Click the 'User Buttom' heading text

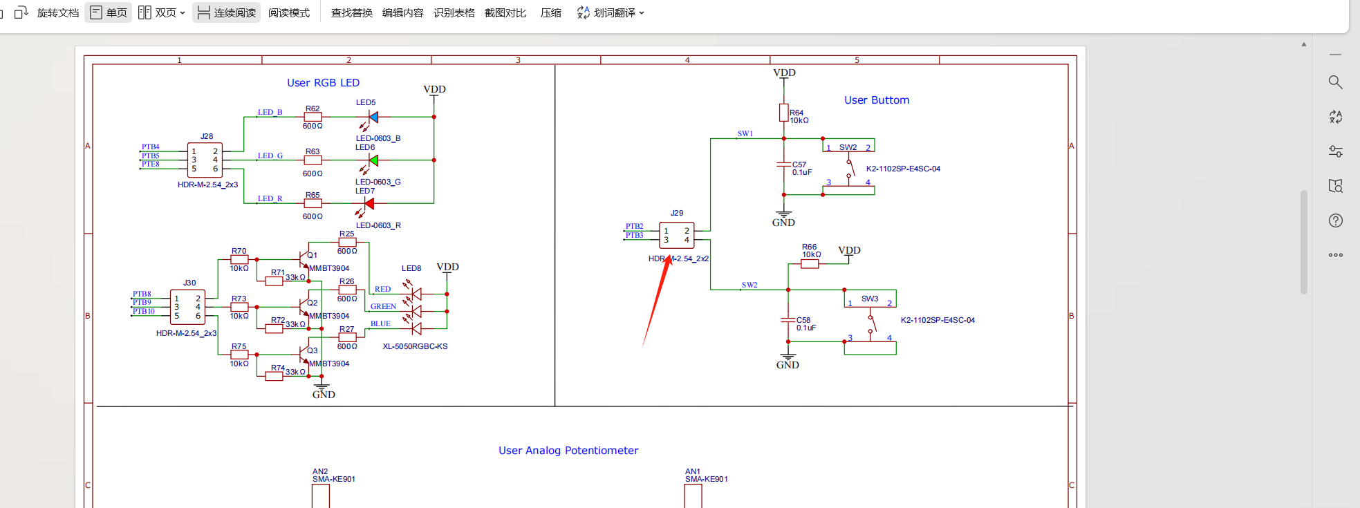coord(877,100)
